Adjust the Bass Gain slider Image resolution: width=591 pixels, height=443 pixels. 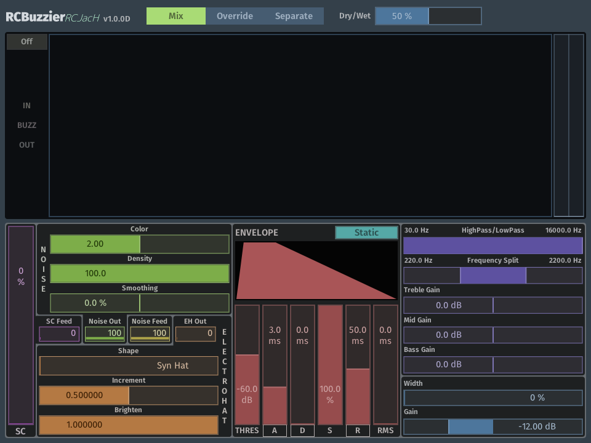point(493,364)
